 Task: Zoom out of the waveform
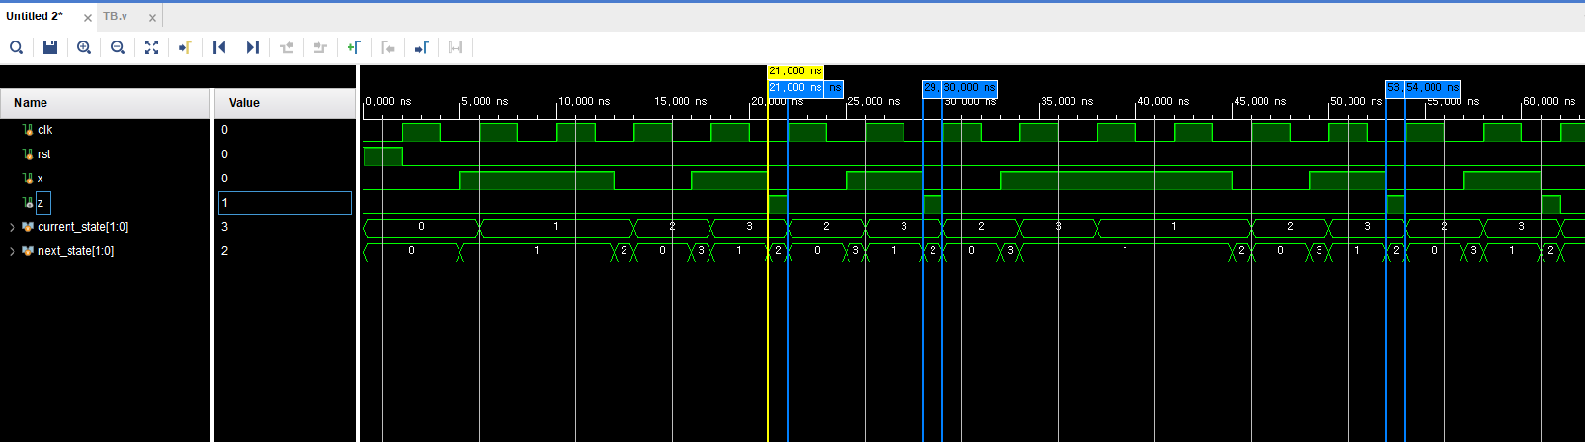click(x=118, y=47)
